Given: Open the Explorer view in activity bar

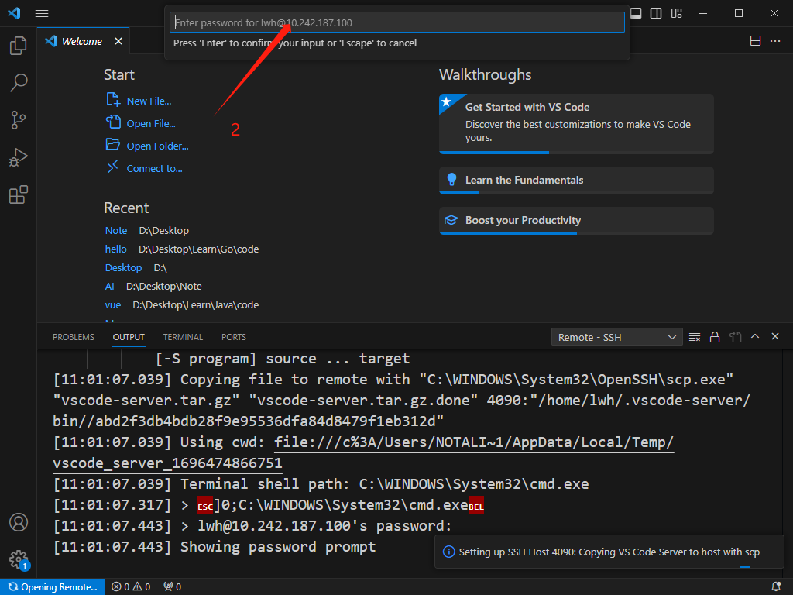Looking at the screenshot, I should point(19,46).
